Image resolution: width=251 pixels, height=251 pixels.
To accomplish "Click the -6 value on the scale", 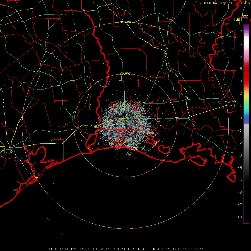I will coord(240,192).
